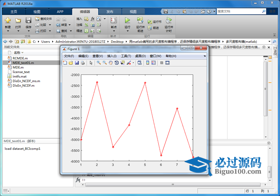Image resolution: width=280 pixels, height=196 pixels.
Task: Click the Print Figure icon in Figure 1
Action: [x=83, y=63]
